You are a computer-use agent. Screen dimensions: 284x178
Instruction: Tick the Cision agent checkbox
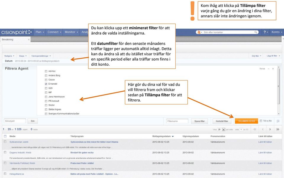tap(46, 80)
